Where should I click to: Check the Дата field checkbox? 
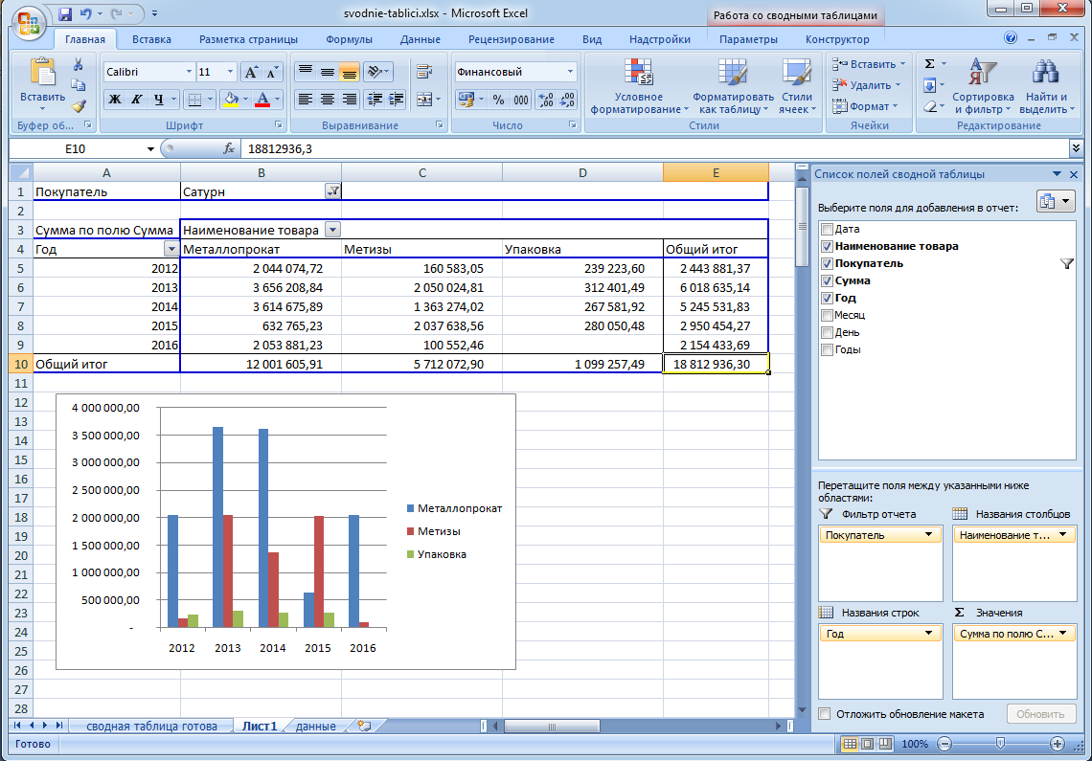click(828, 229)
